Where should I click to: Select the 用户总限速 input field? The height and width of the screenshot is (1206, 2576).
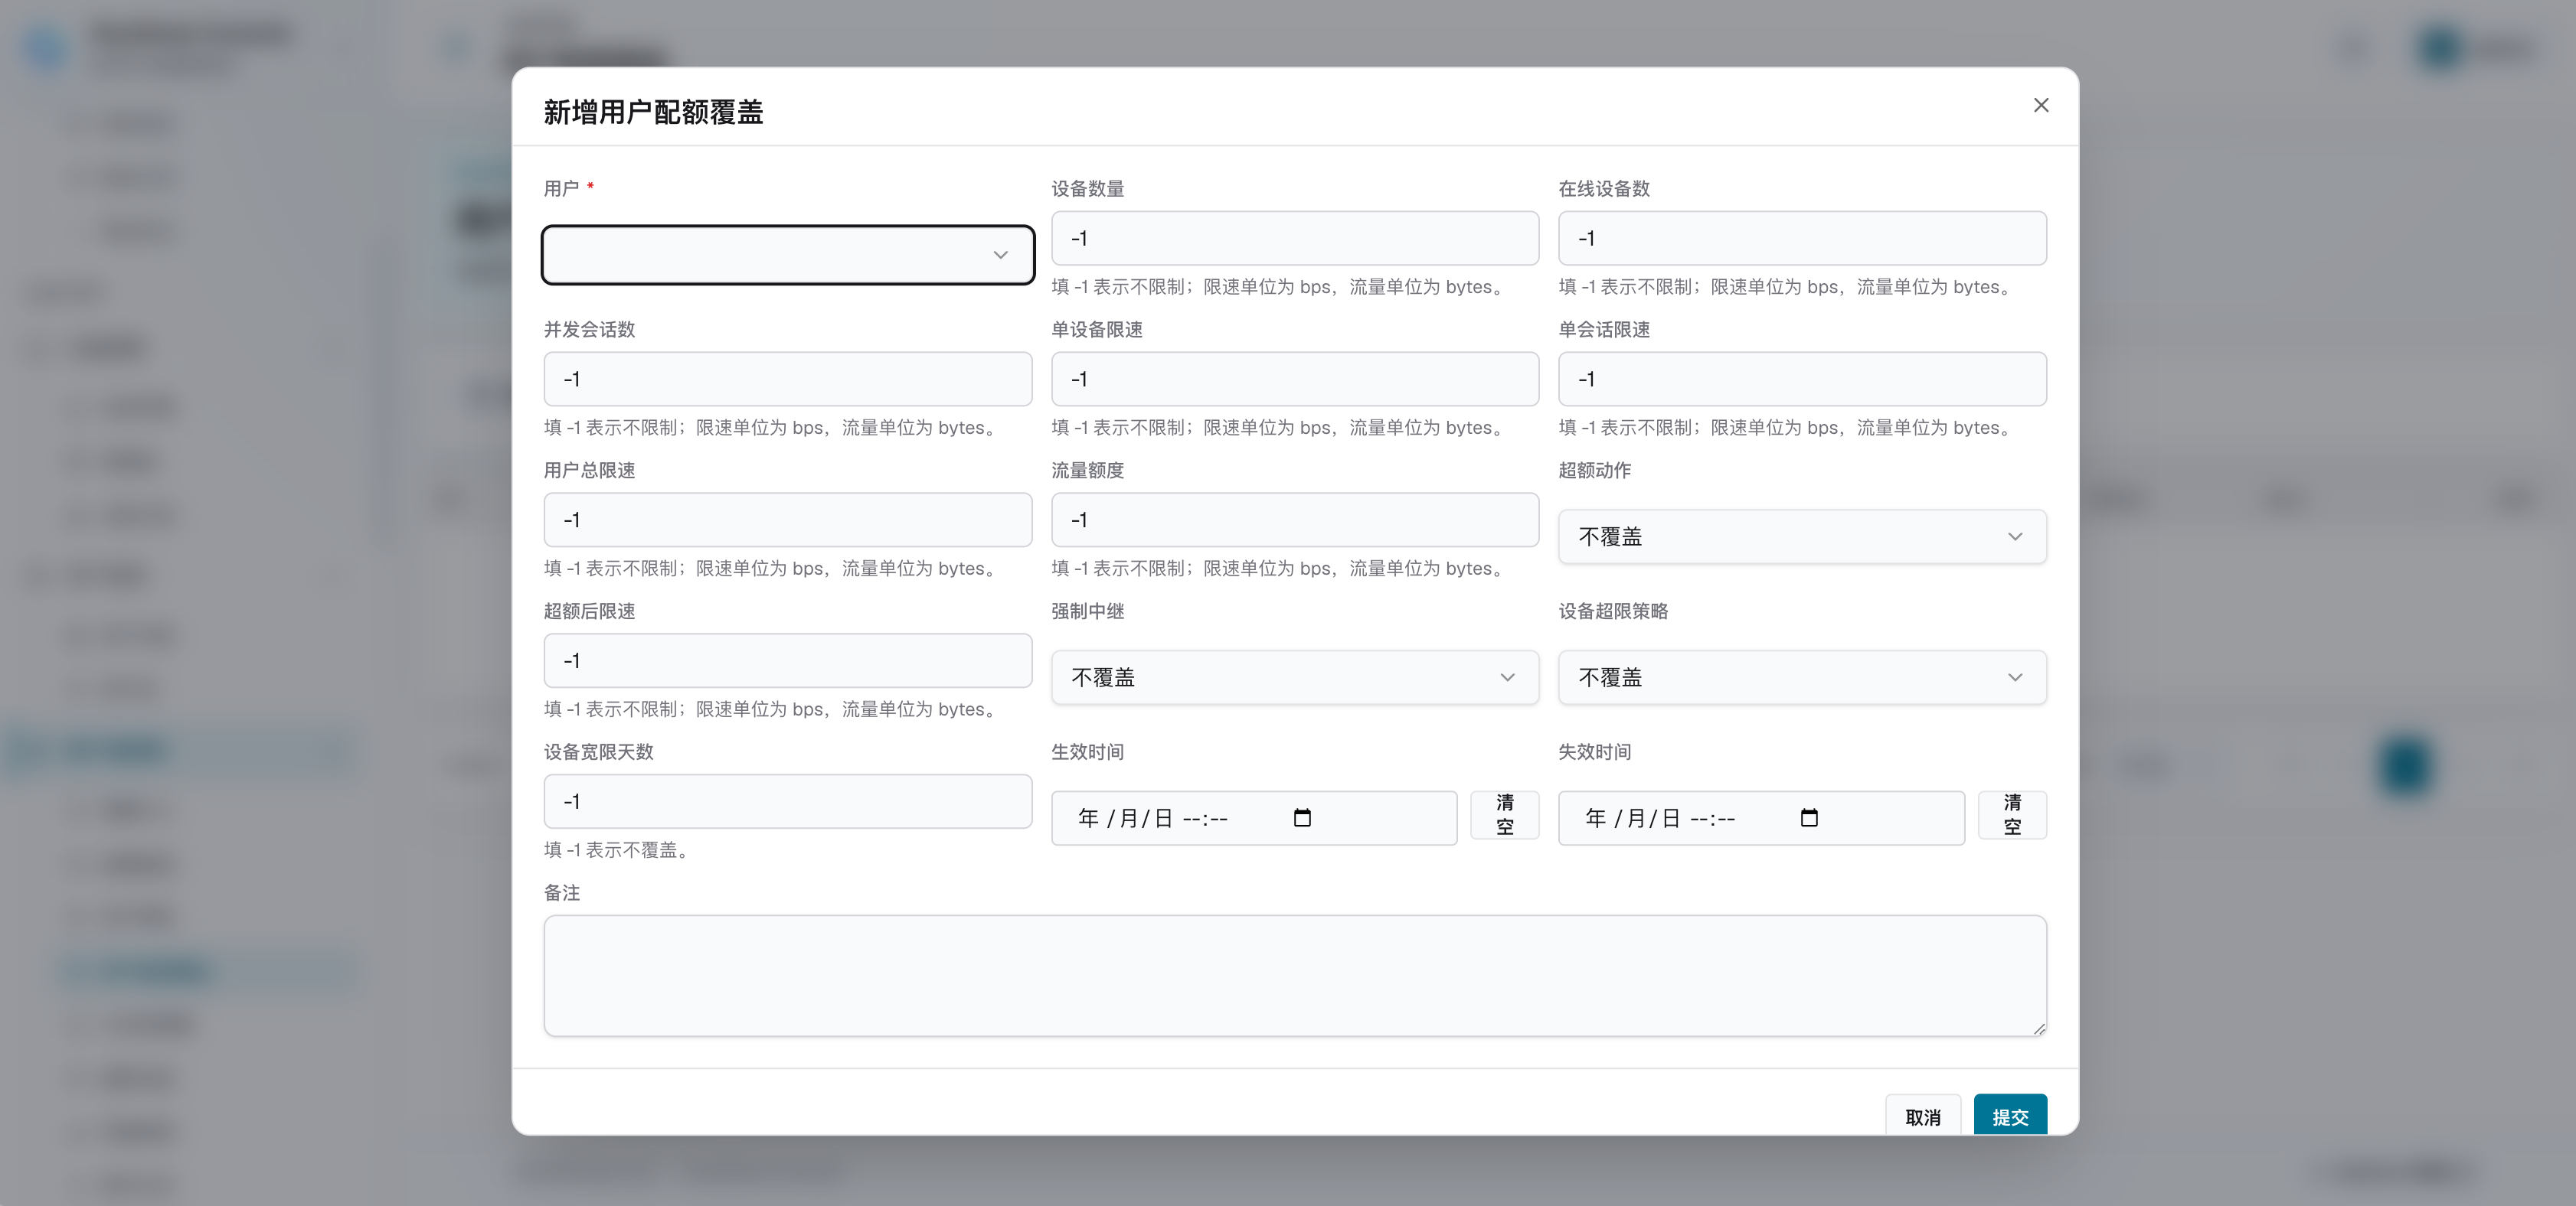coord(788,520)
